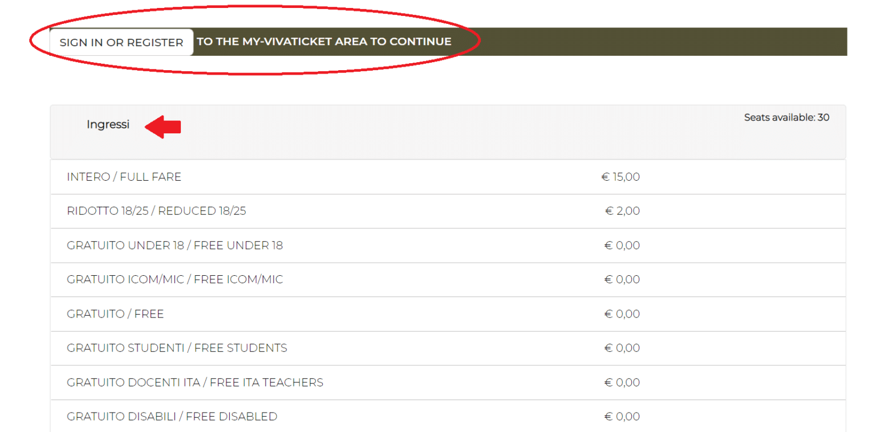876x432 pixels.
Task: Click the price in the GRATUITO / FREE row
Action: (x=622, y=314)
